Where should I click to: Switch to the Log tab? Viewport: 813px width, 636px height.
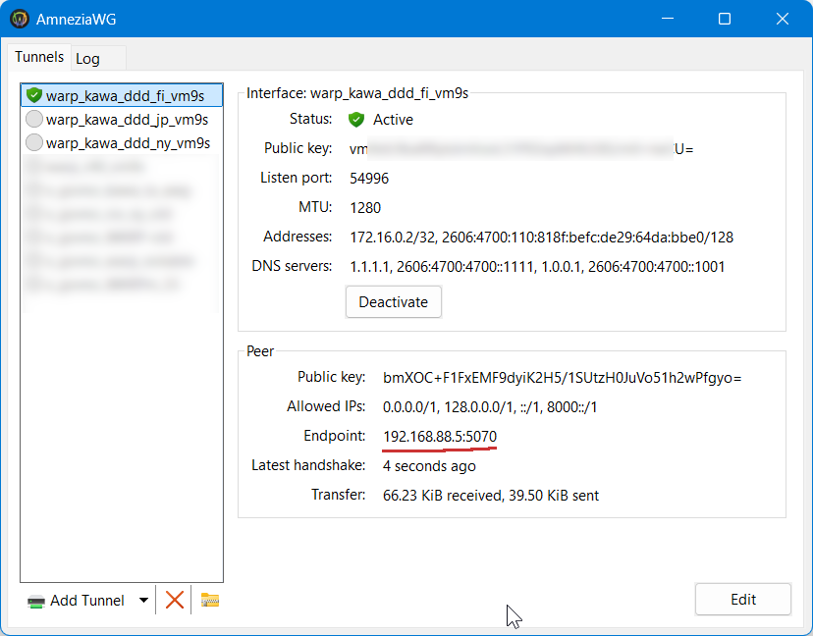(88, 59)
